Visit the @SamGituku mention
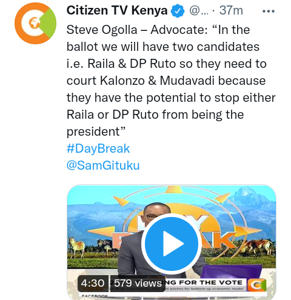 coord(103,165)
